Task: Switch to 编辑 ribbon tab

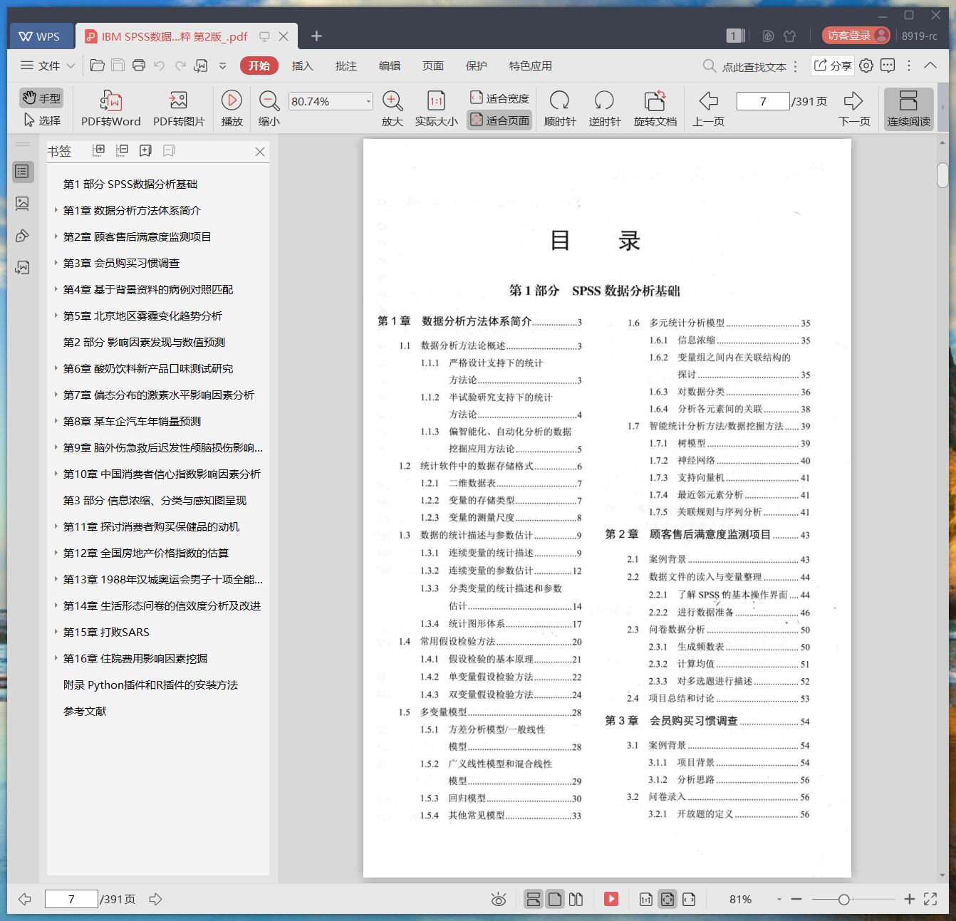Action: pos(389,66)
